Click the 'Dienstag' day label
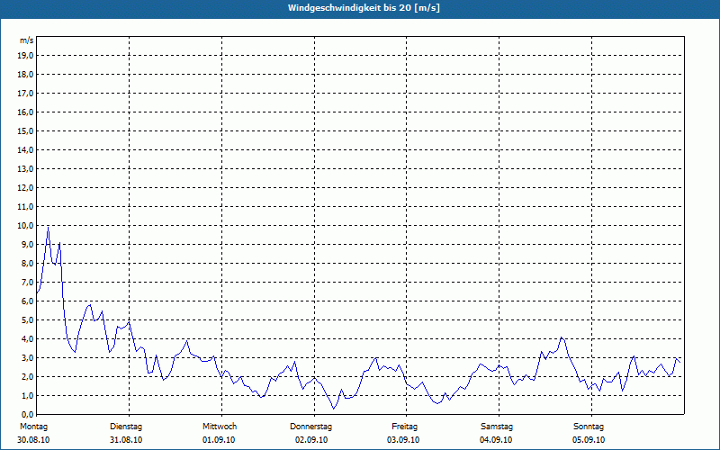 (126, 427)
